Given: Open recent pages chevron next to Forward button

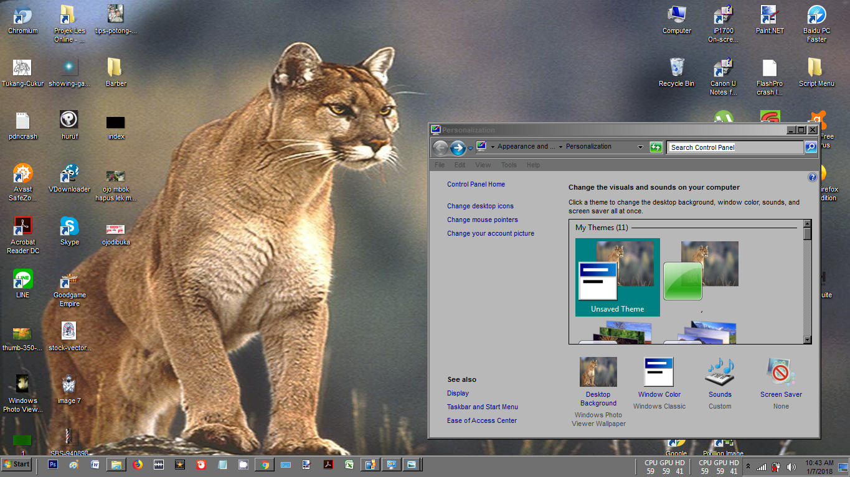Looking at the screenshot, I should click(470, 147).
